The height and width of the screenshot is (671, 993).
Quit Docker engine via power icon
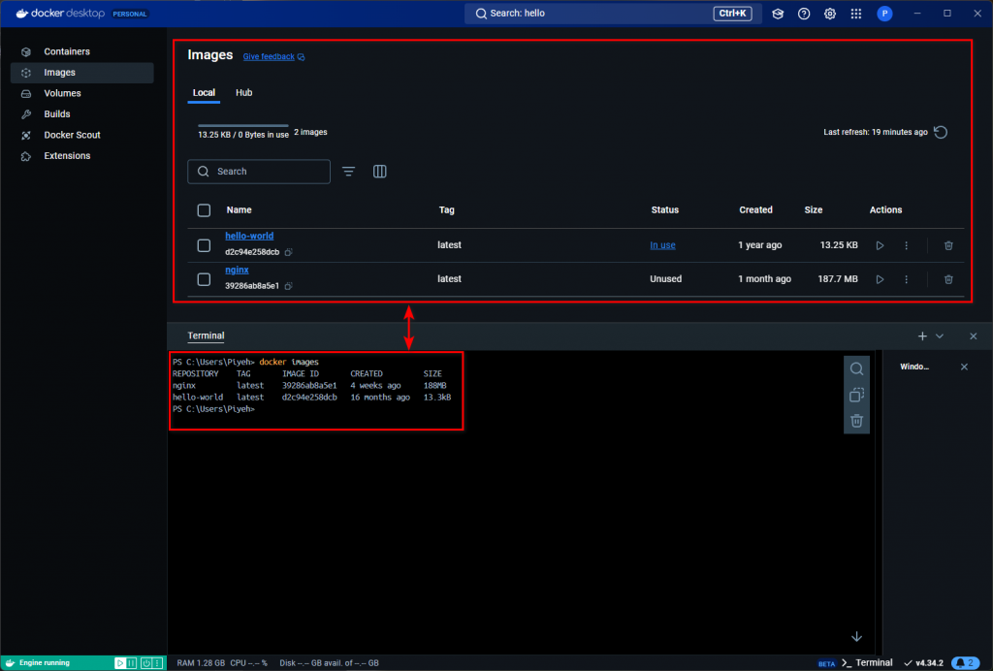pyautogui.click(x=146, y=663)
